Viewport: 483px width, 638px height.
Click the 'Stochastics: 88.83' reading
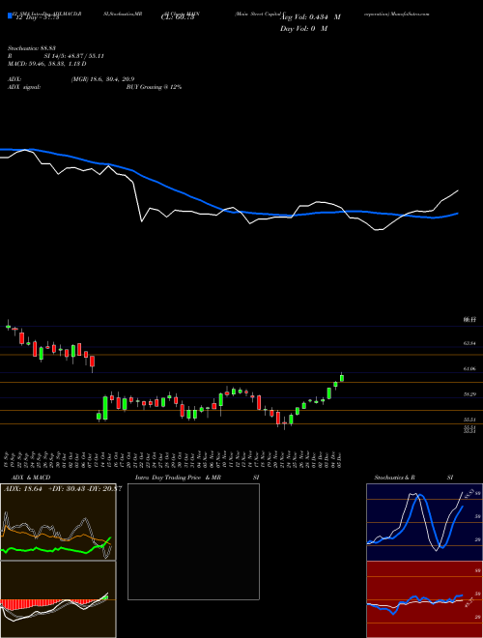(x=31, y=48)
